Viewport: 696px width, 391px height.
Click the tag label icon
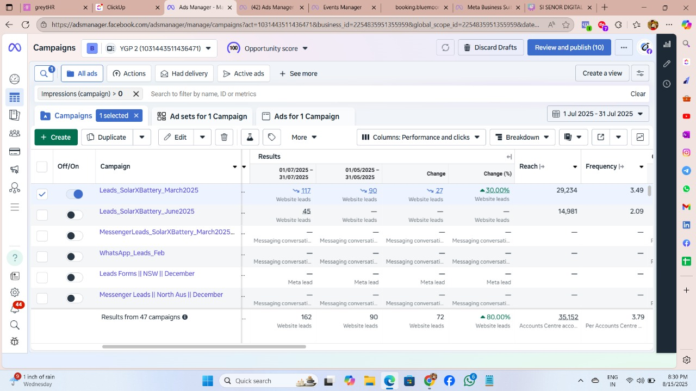point(272,137)
